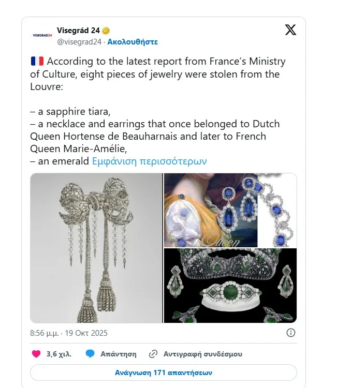Open the sapphire earrings and necklace image
Image resolution: width=352 pixels, height=388 pixels.
pyautogui.click(x=230, y=210)
